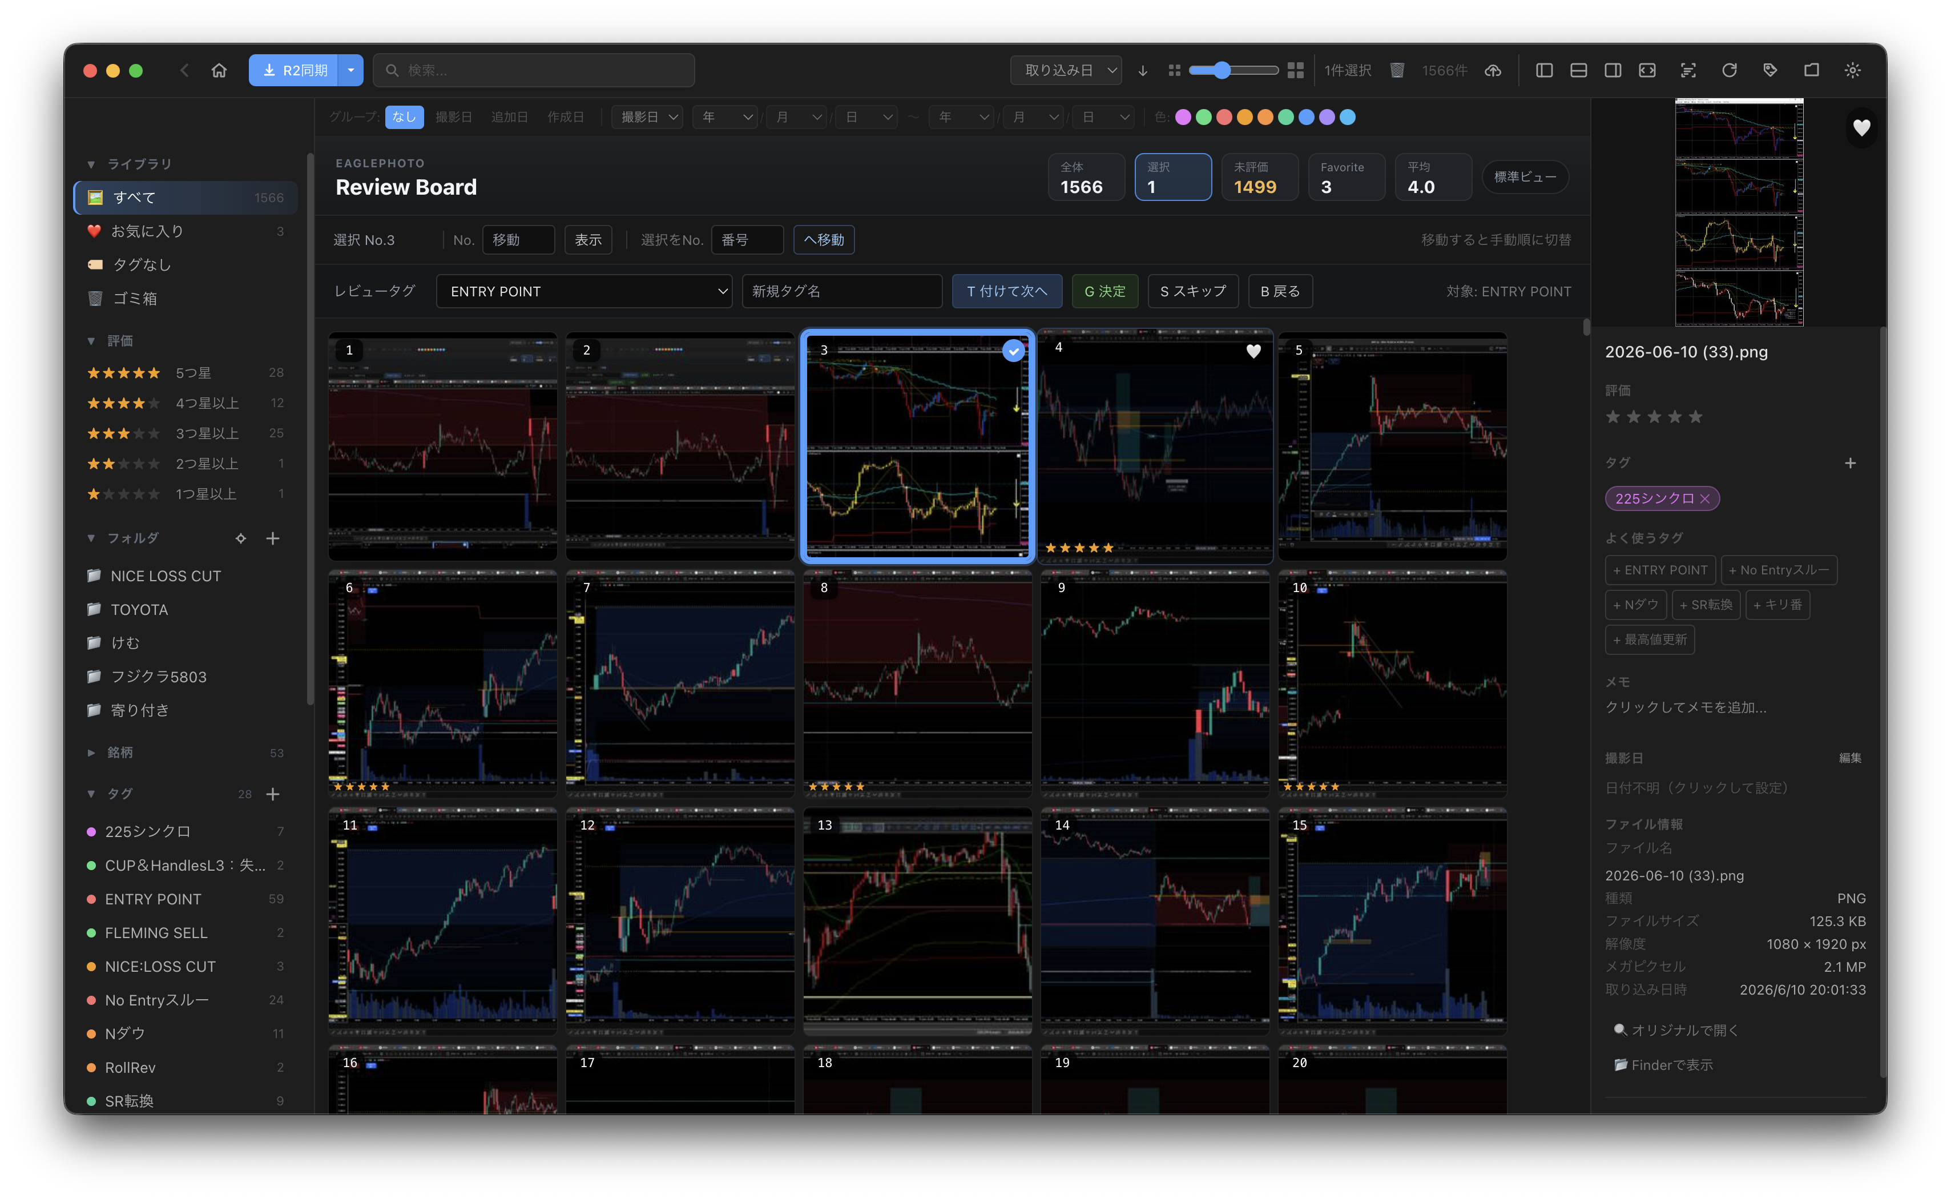1951x1199 pixels.
Task: Select すべて in library
Action: point(186,198)
